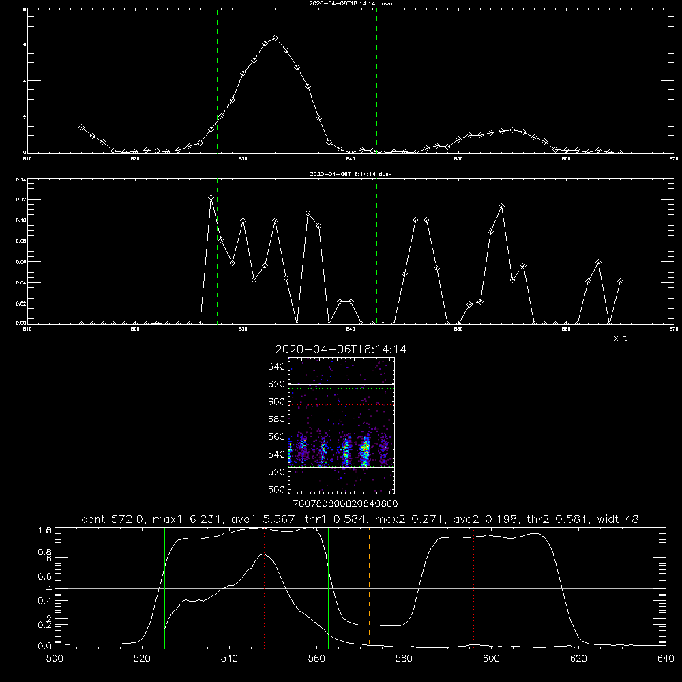Click the "0.0" y-axis label of bottom plot
The height and width of the screenshot is (682, 682).
coord(45,646)
